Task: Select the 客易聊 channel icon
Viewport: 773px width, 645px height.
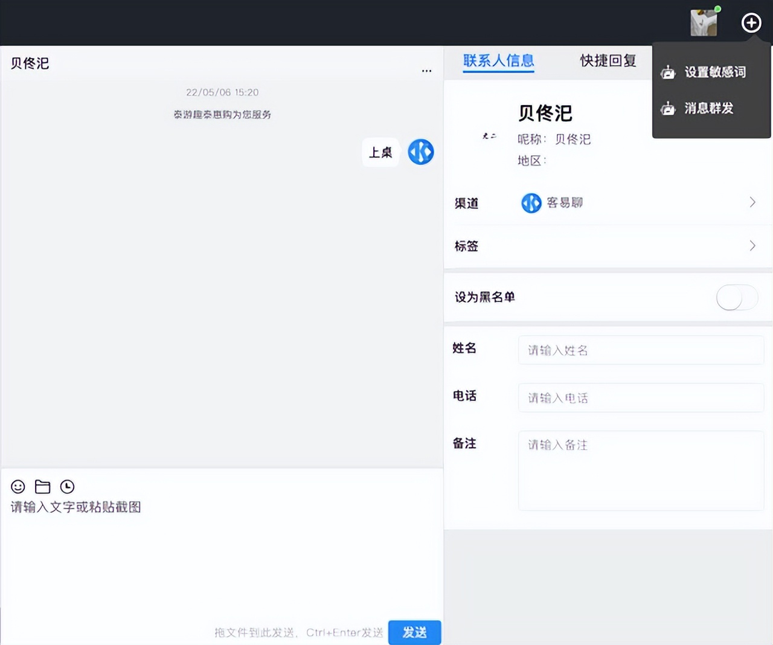Action: (x=531, y=203)
